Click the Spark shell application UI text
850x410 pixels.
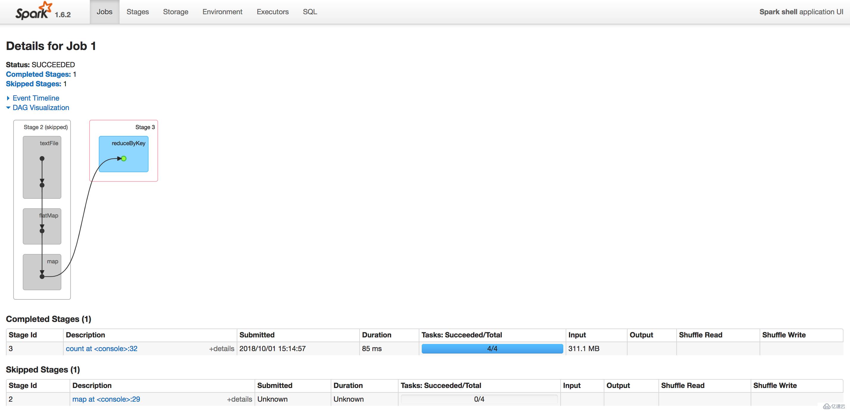coord(801,12)
